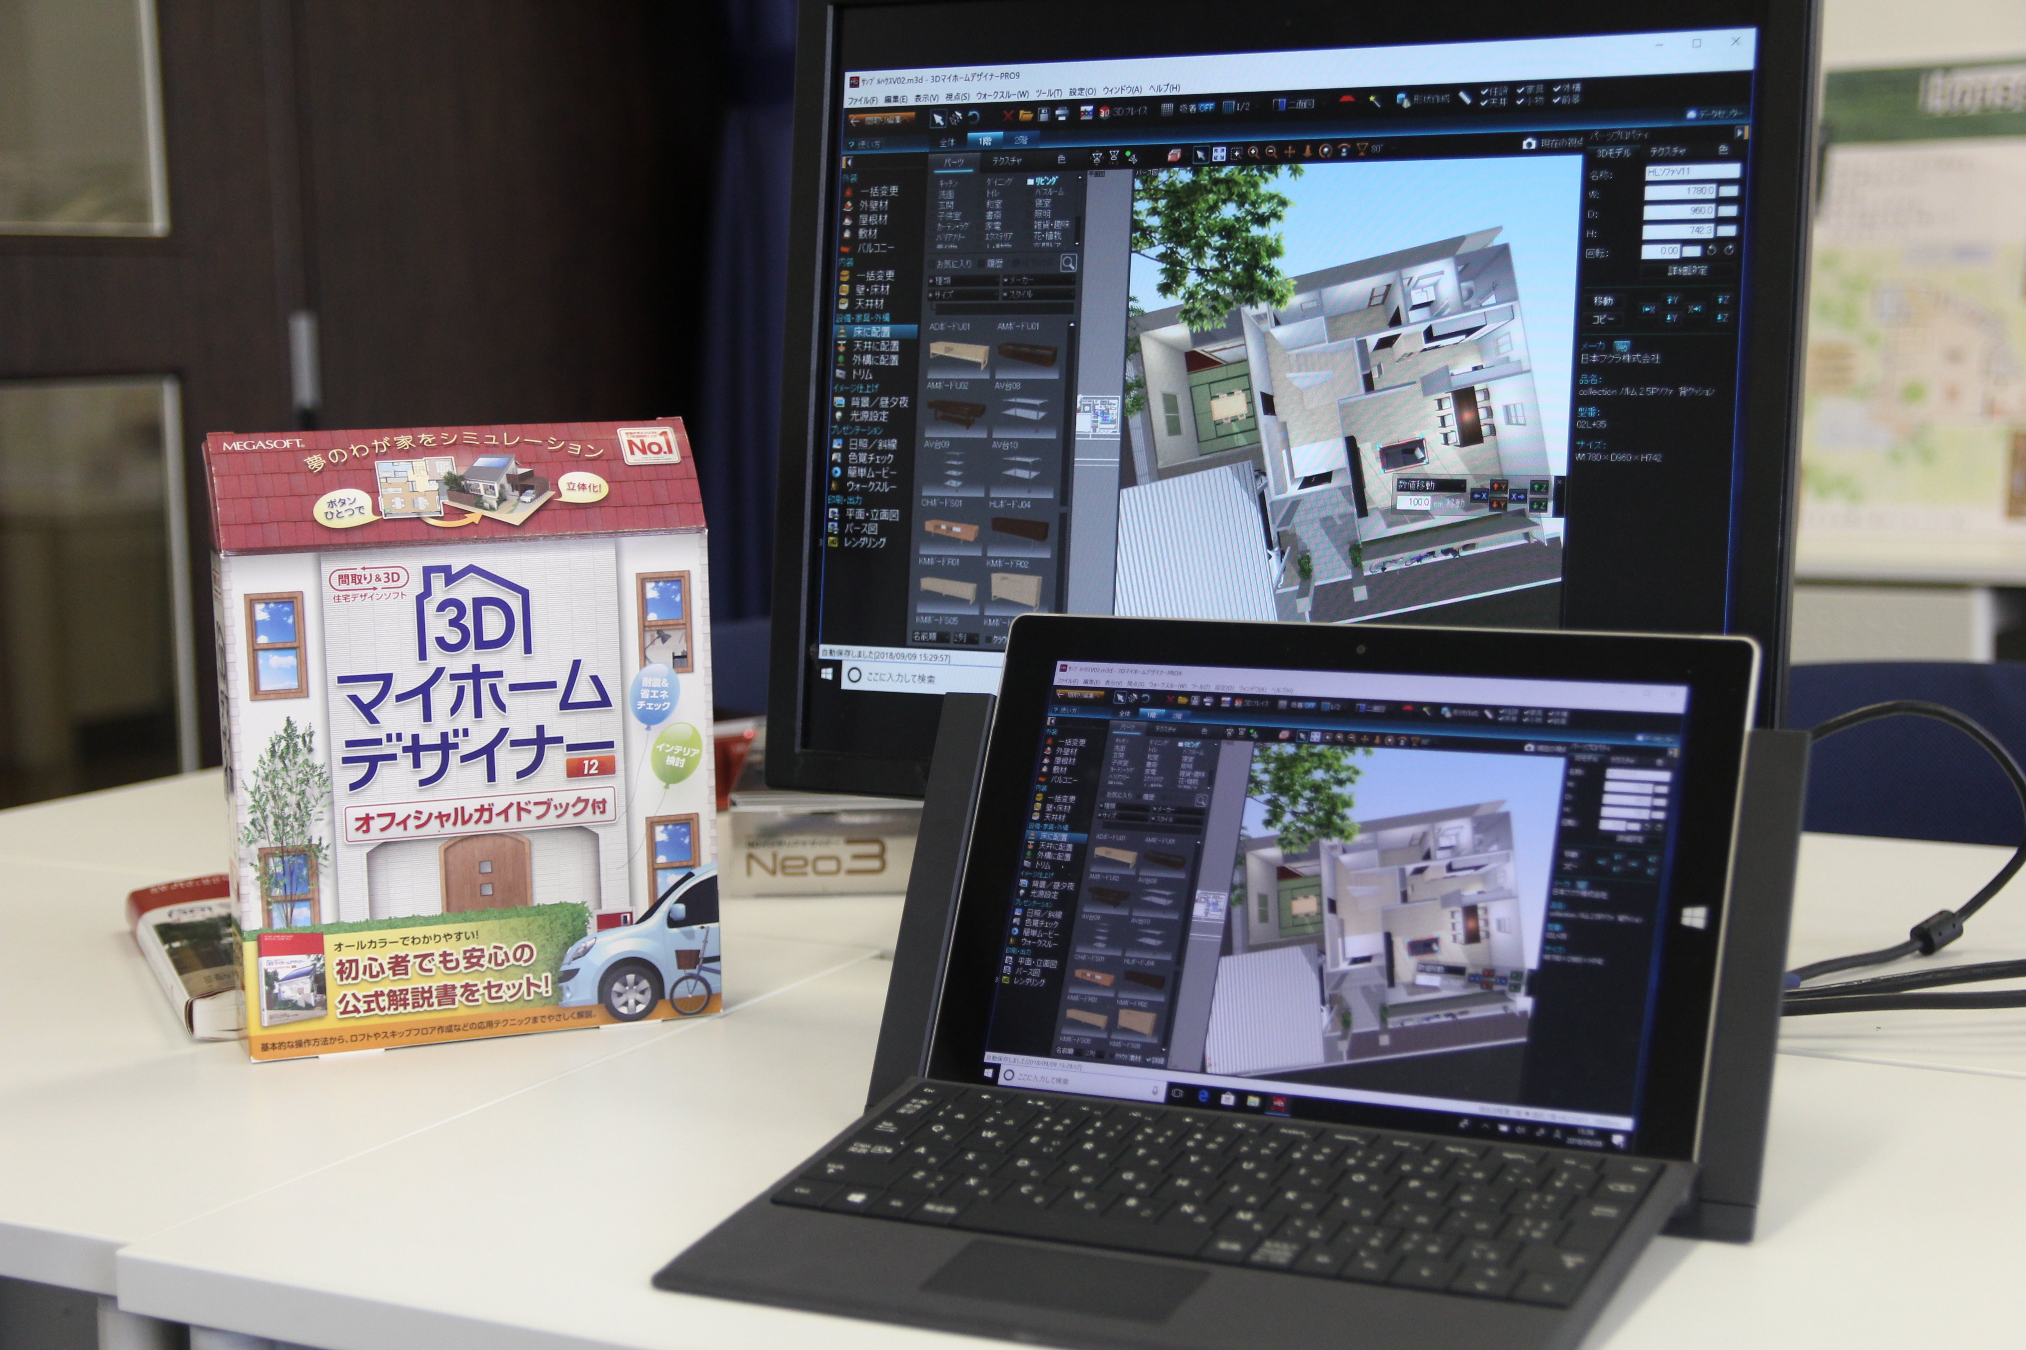This screenshot has height=1350, width=2026.
Task: Toggle the 住設 checkbox on the monitor toolbar
Action: click(1494, 91)
